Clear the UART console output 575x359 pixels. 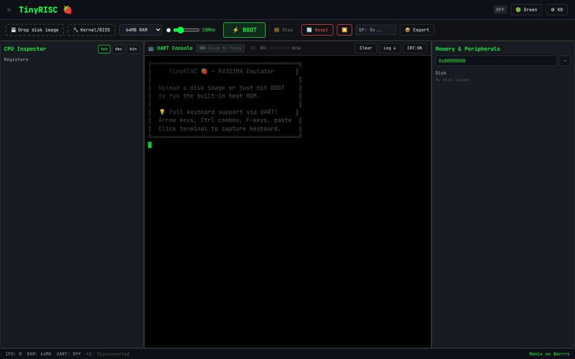pos(366,48)
